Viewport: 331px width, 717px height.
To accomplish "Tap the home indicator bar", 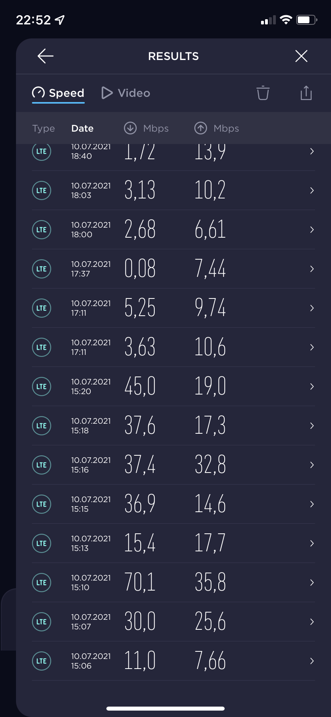I will [165, 709].
